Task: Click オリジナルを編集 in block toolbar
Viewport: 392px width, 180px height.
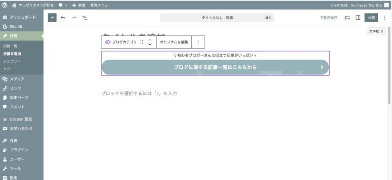Action: pos(174,42)
